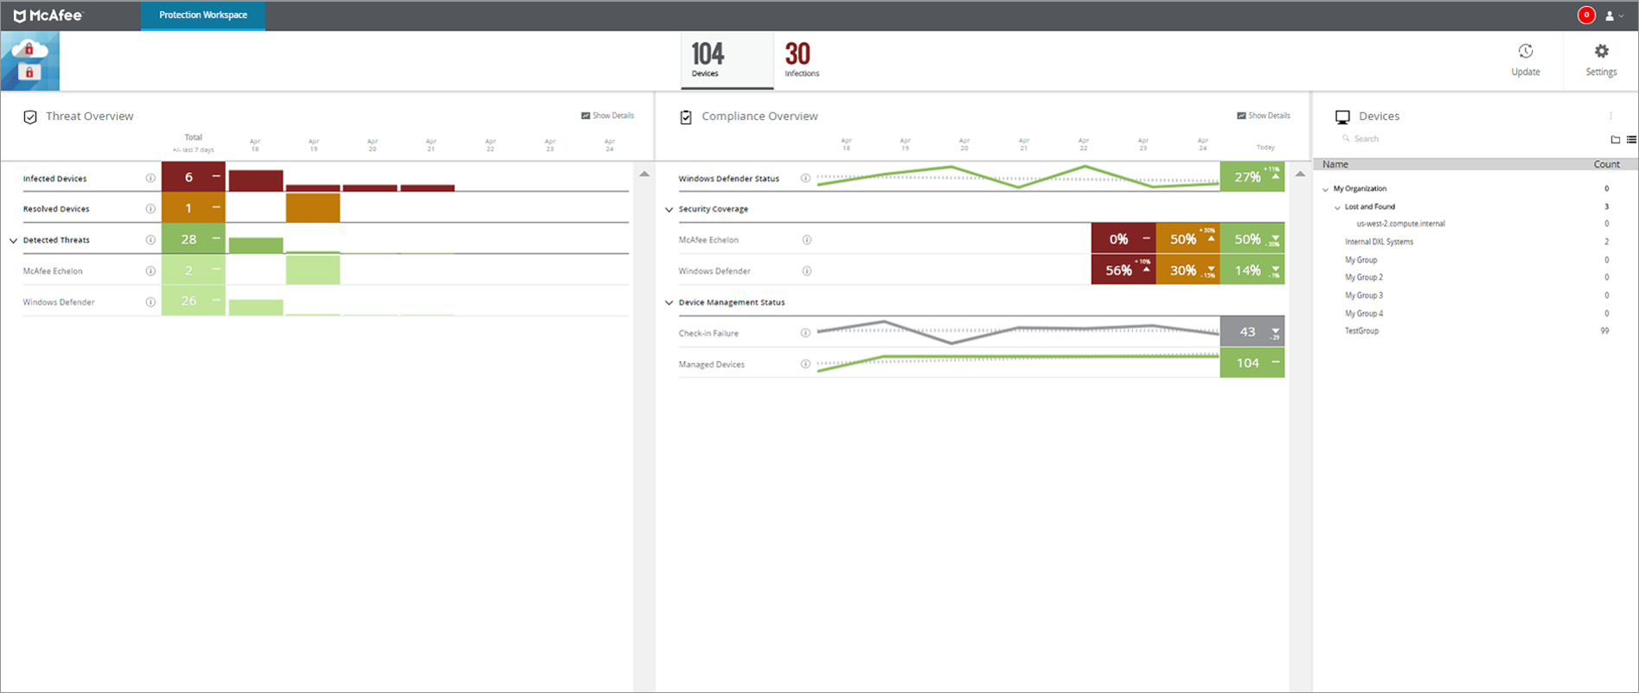Image resolution: width=1639 pixels, height=693 pixels.
Task: Click the Update button label
Action: click(x=1526, y=72)
